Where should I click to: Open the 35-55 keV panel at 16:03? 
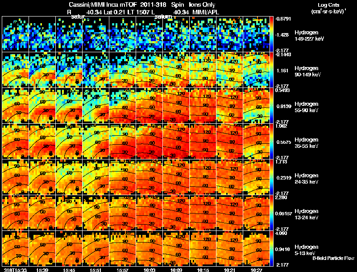point(149,141)
